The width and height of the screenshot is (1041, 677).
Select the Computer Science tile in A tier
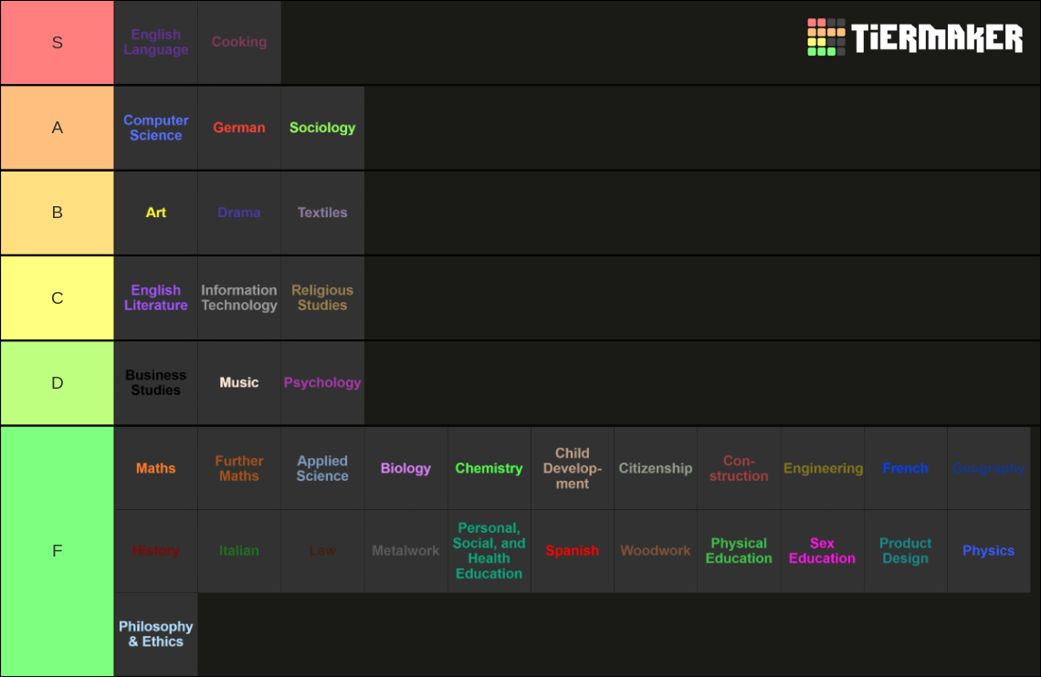coord(155,128)
